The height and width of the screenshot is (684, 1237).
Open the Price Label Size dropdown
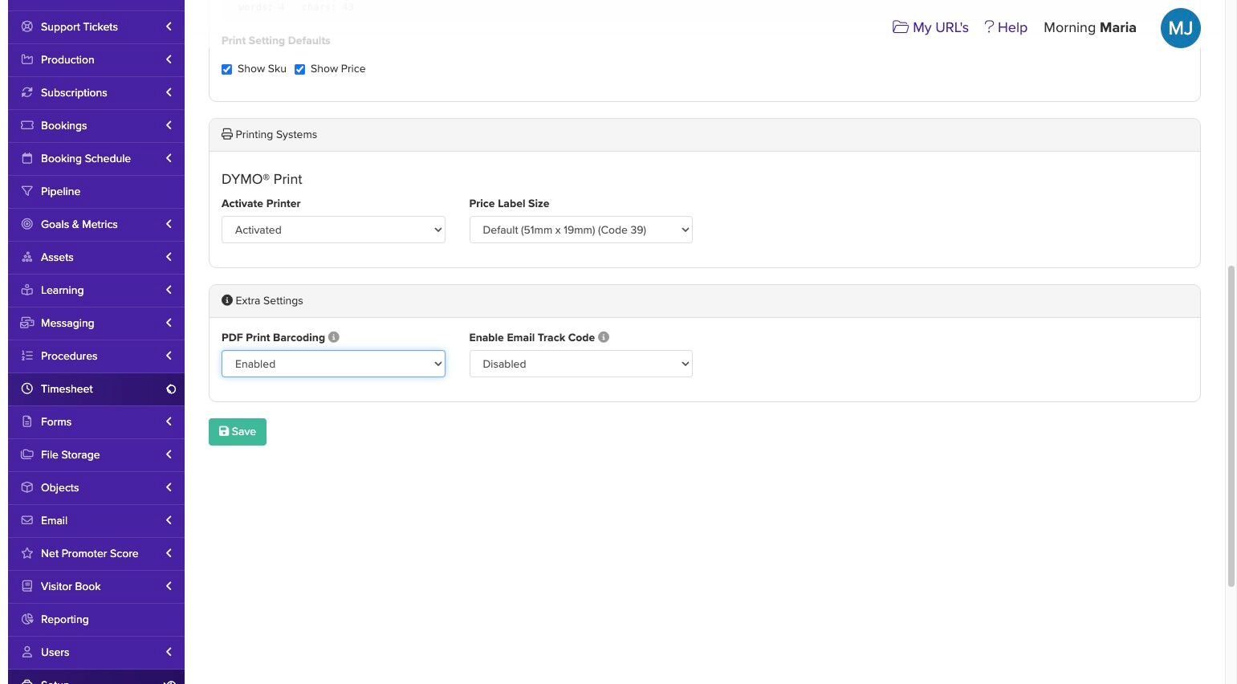pos(580,230)
